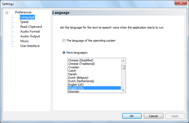Viewport: 189px width, 123px height.
Task: Select Estonian in the language list
Action: [x=74, y=92]
